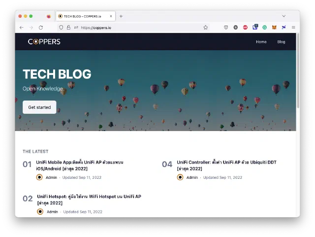The height and width of the screenshot is (237, 315).
Task: Open the Home nav link
Action: point(261,42)
